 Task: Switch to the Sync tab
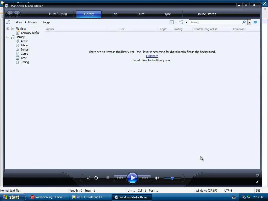(167, 14)
